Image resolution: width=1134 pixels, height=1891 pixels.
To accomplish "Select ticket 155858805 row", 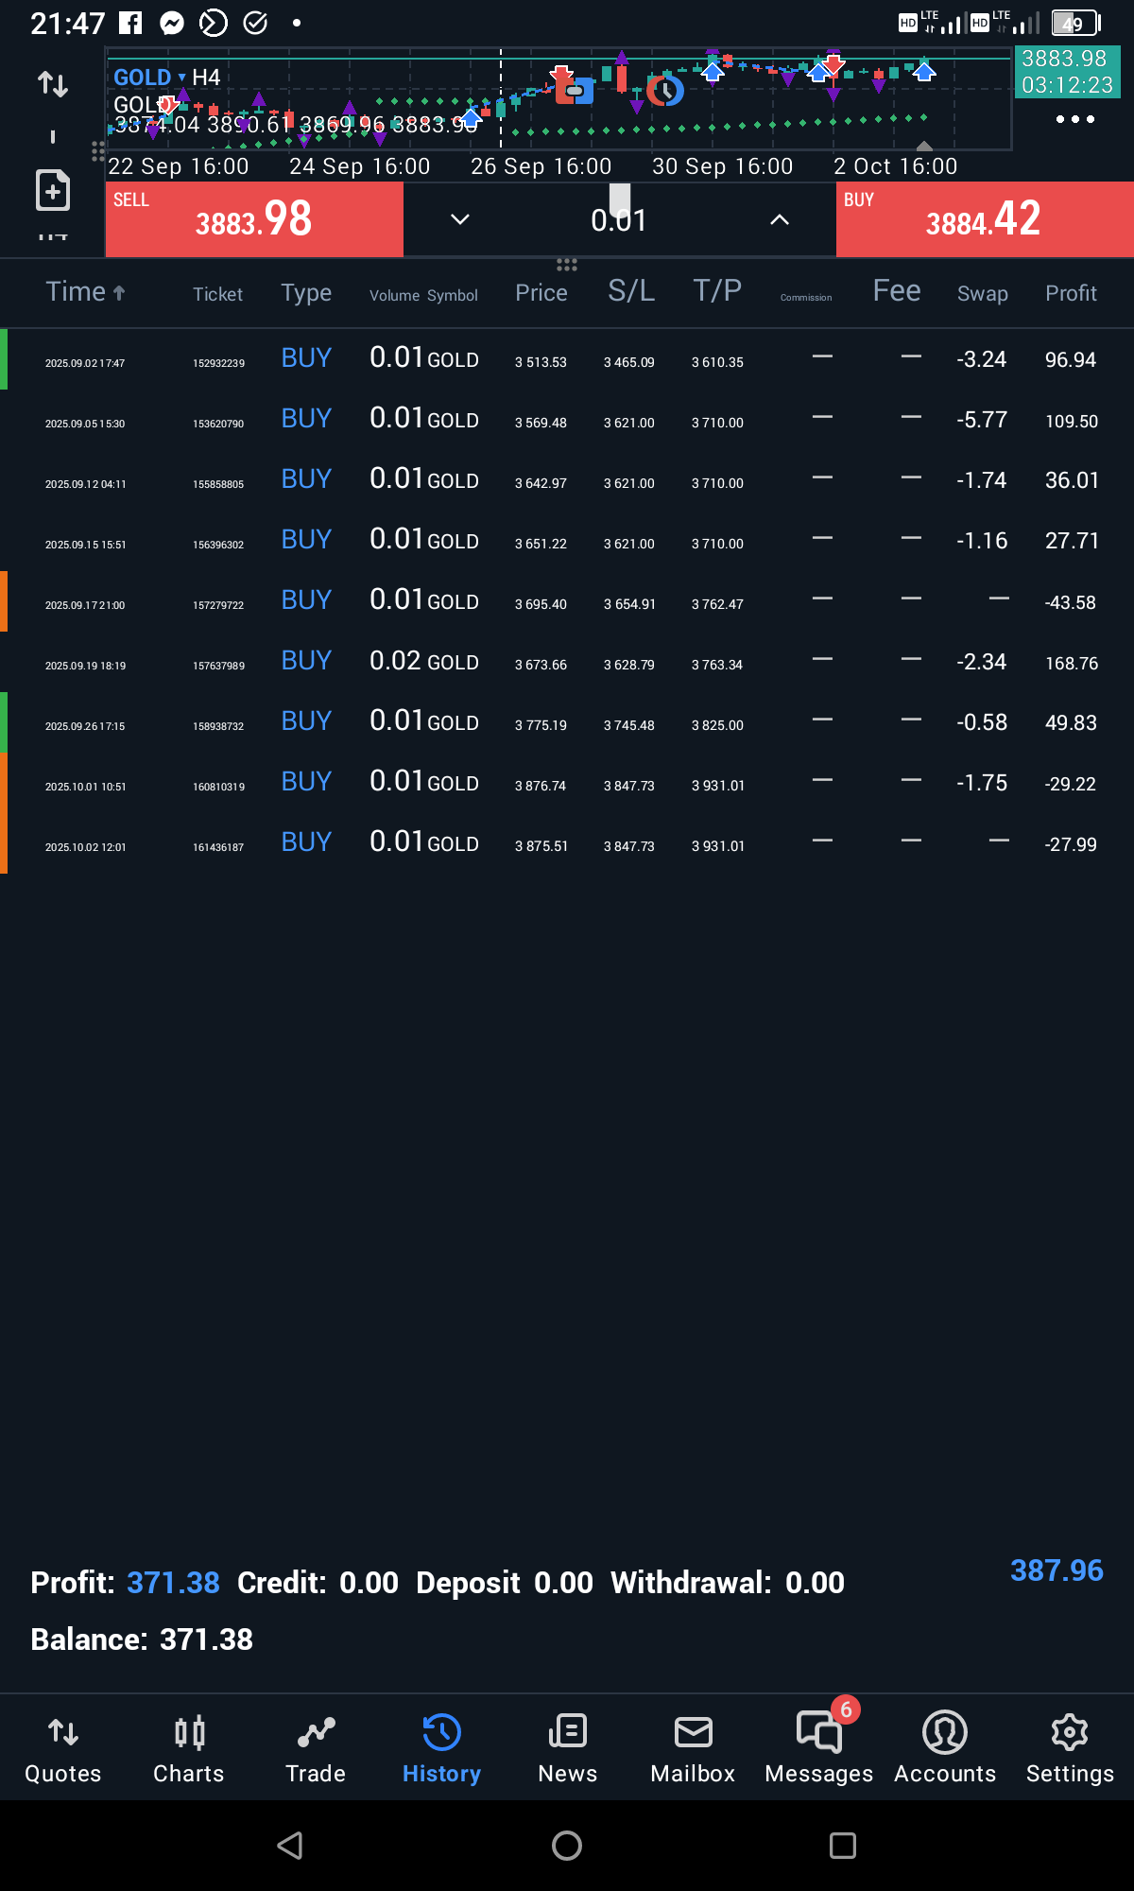I will [x=567, y=480].
